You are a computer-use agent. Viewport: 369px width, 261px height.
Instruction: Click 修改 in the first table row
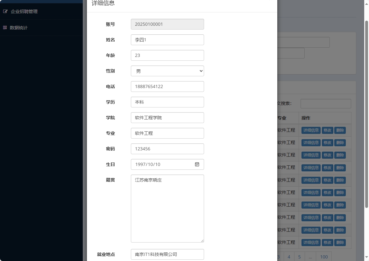[327, 130]
